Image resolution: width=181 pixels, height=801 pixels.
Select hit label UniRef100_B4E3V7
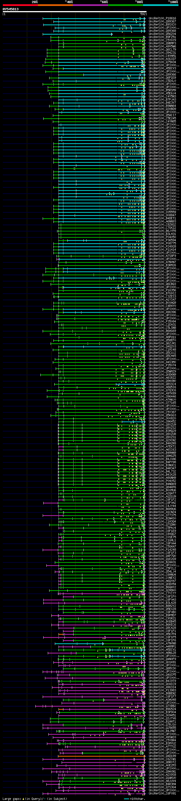tap(162, 103)
